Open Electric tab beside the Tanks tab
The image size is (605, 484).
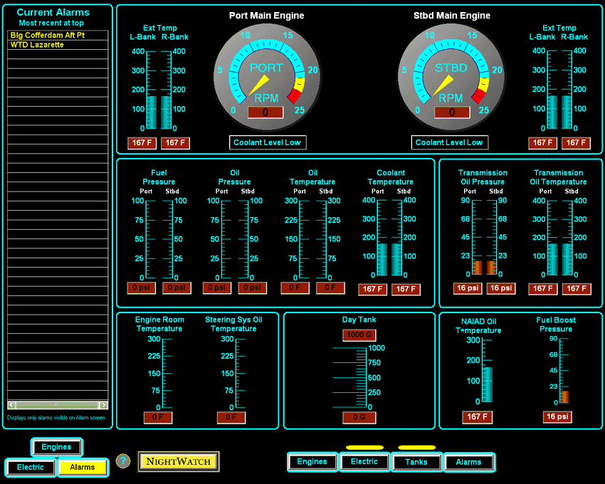pyautogui.click(x=364, y=462)
